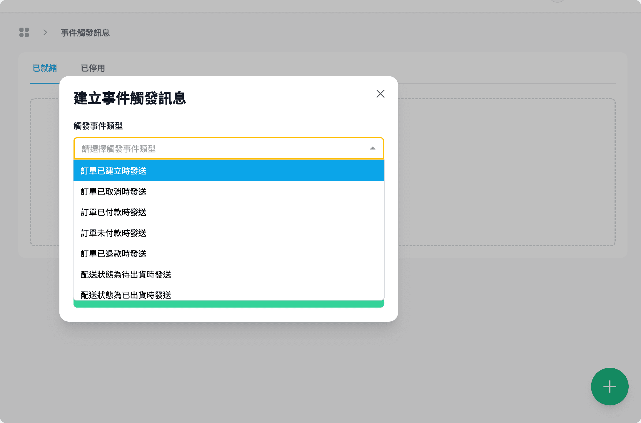Click the breadcrumb chevron separator
The image size is (641, 423).
point(45,32)
